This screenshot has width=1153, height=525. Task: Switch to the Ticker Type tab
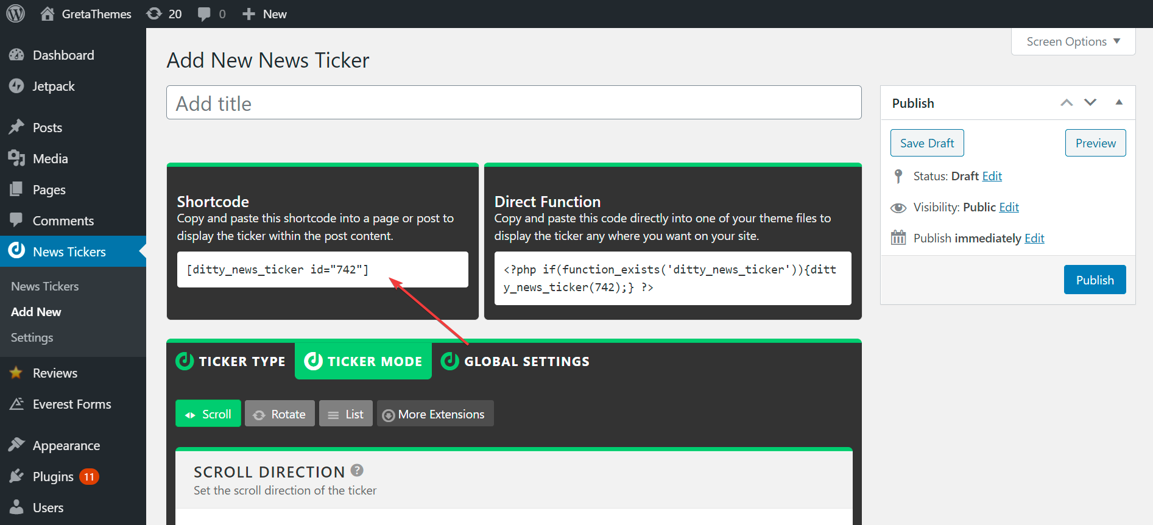[231, 361]
